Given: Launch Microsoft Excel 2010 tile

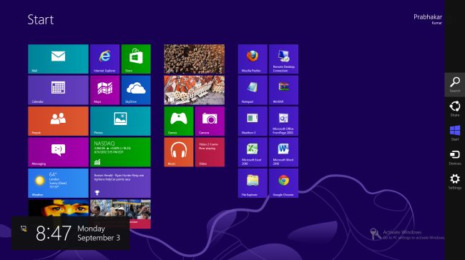Looking at the screenshot, I should [253, 152].
